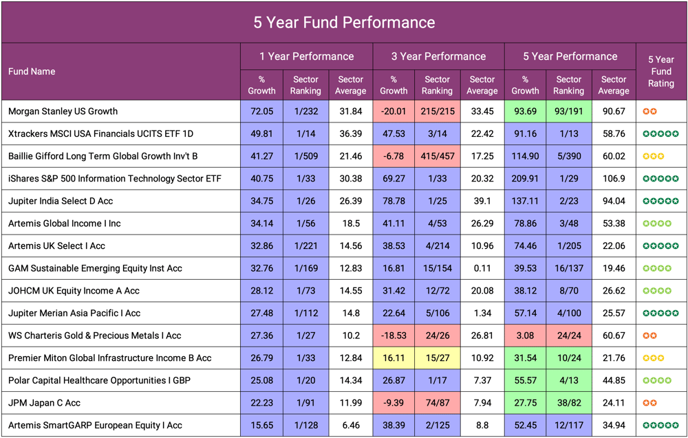
Task: Click JPM Japan C Acc rating stars
Action: click(649, 403)
